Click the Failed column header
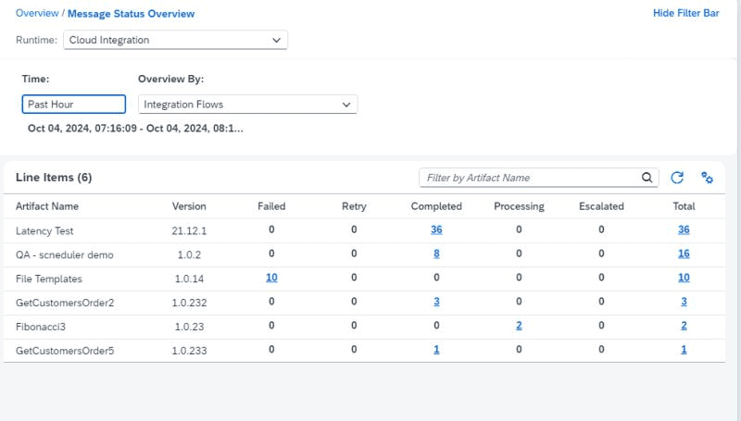Screen dimensions: 741x421 [271, 206]
